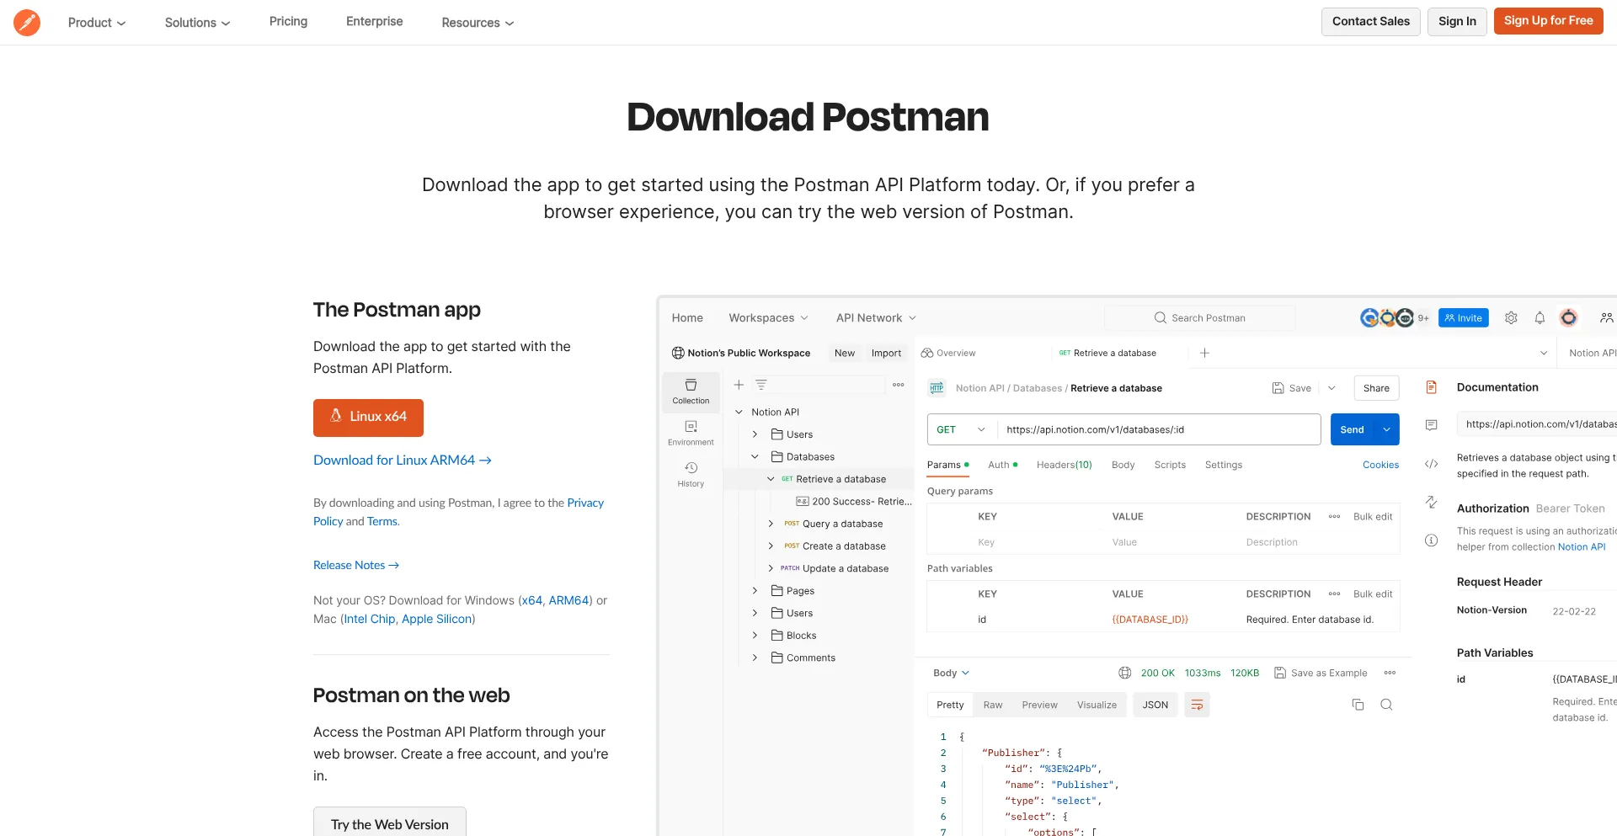Select the Raw response view tab
This screenshot has width=1617, height=836.
[993, 705]
